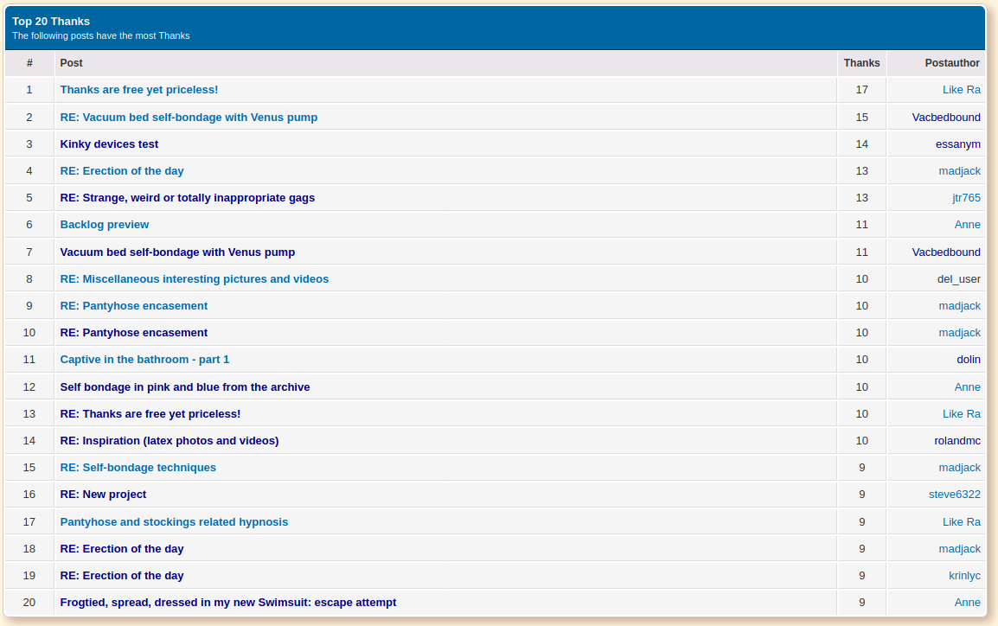Viewport: 998px width, 626px height.
Task: Open krinlyc's author profile
Action: [964, 576]
